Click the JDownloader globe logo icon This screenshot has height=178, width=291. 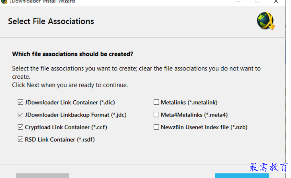(x=266, y=21)
